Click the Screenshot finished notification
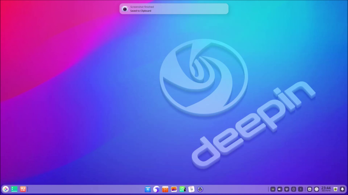This screenshot has width=348, height=195. point(174,9)
